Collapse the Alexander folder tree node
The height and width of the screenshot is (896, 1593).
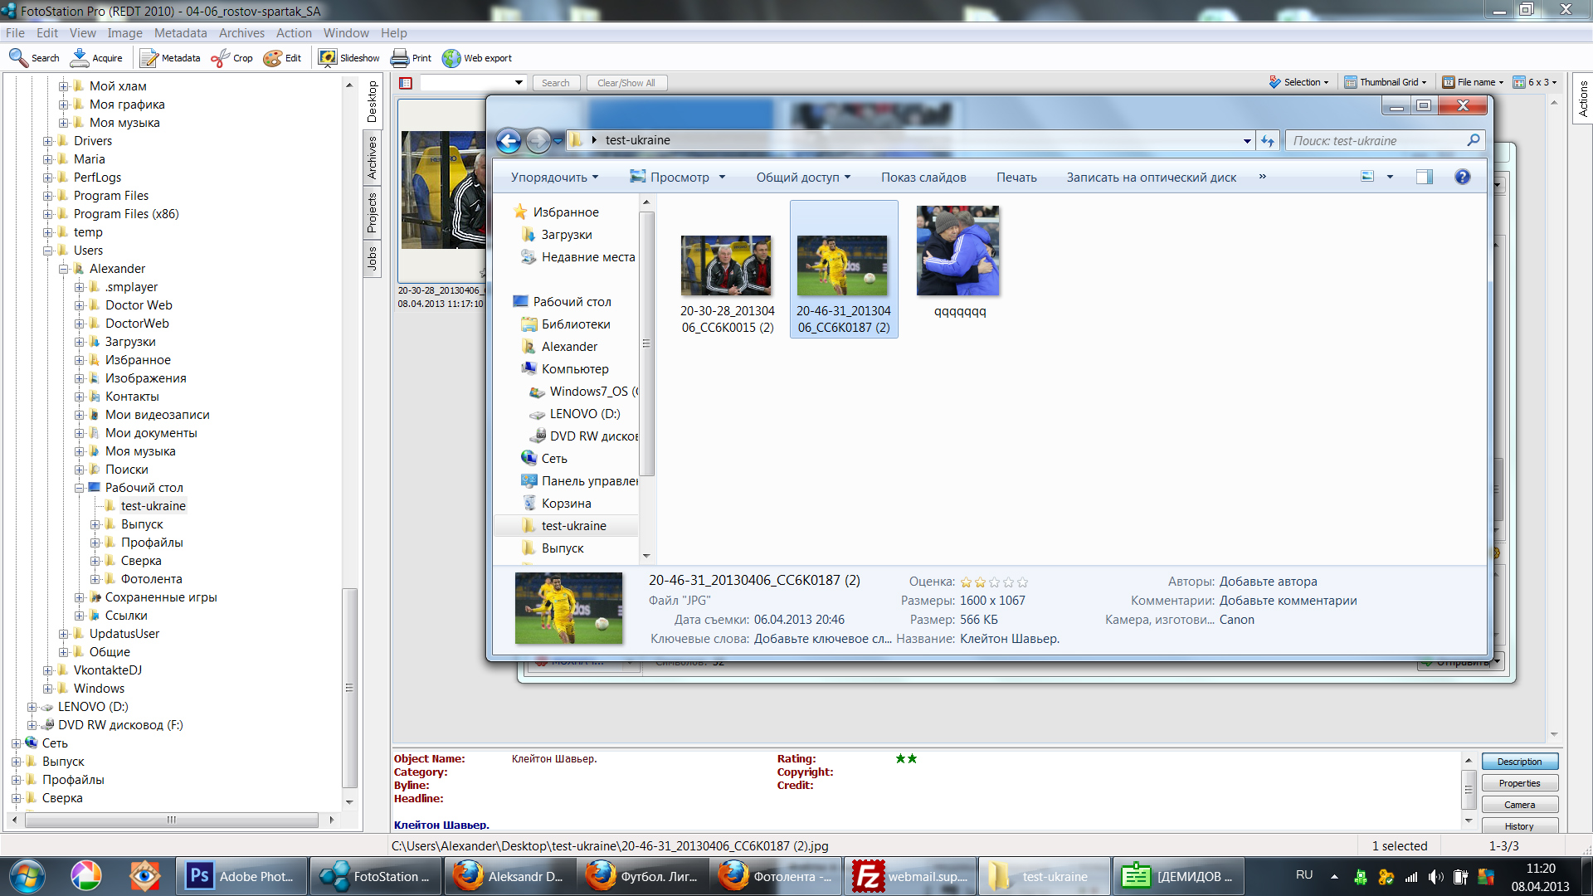point(64,269)
